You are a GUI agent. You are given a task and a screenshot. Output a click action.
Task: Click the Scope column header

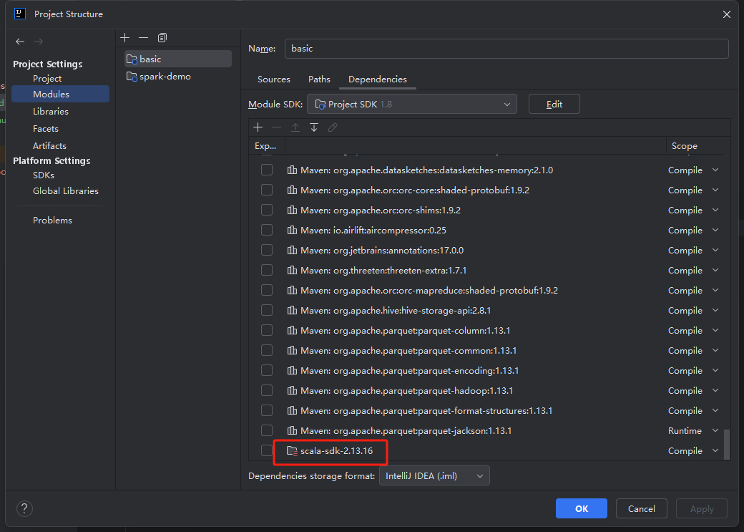[x=684, y=146]
